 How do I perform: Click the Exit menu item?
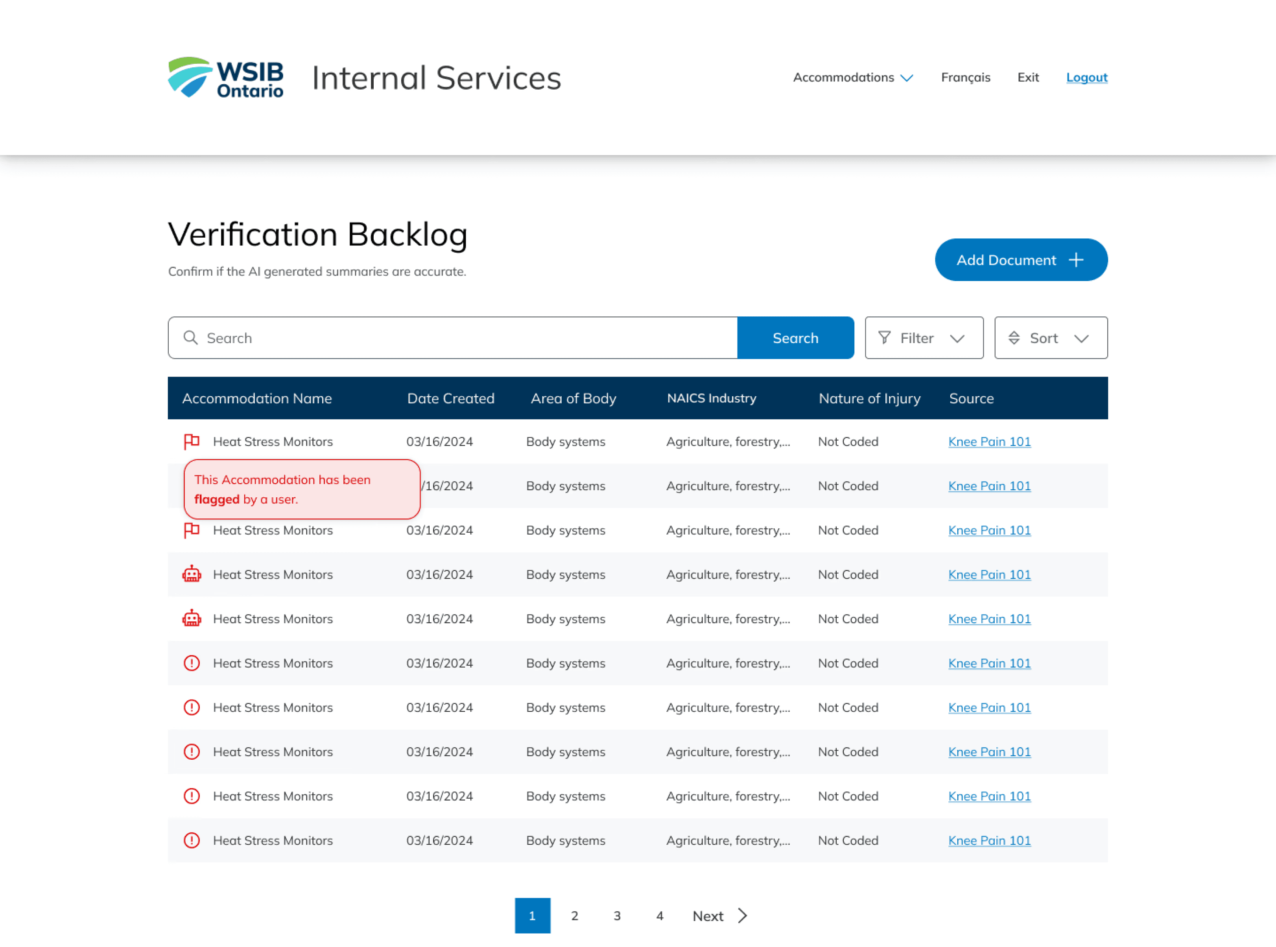coord(1028,78)
